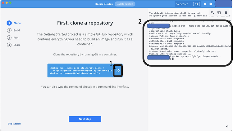Screen dimensions: 233x131
Task: Search the terminal output with the magnifier icon
Action: [212, 12]
